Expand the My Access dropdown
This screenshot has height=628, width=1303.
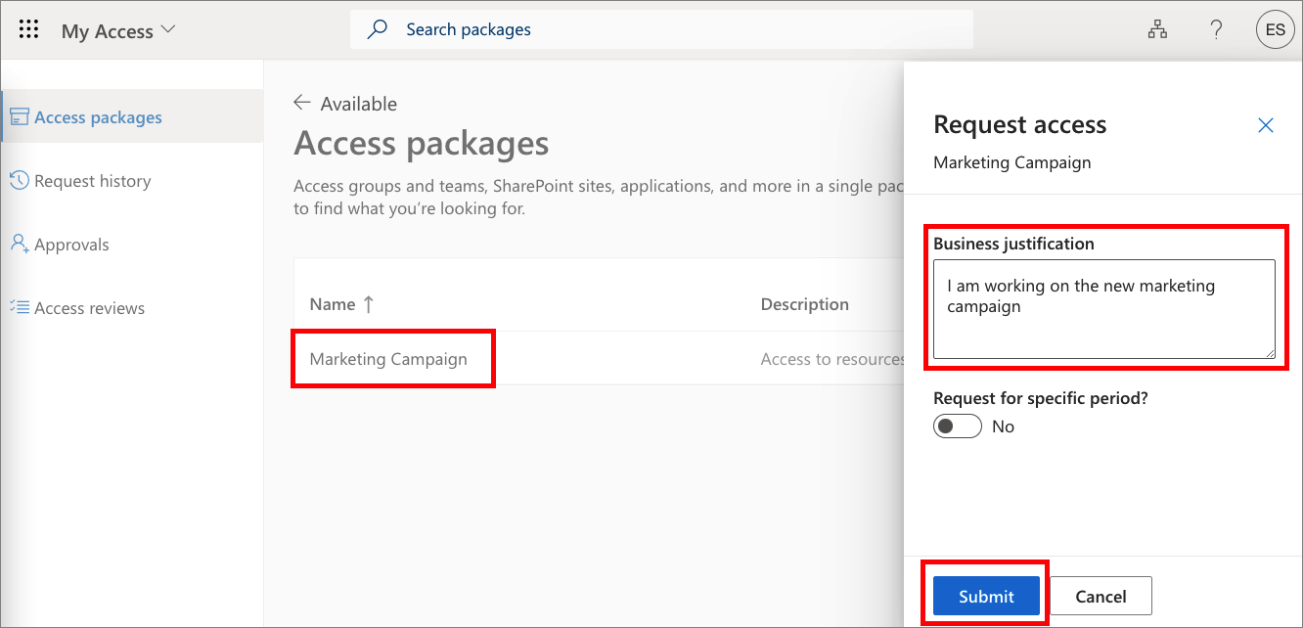pos(168,29)
